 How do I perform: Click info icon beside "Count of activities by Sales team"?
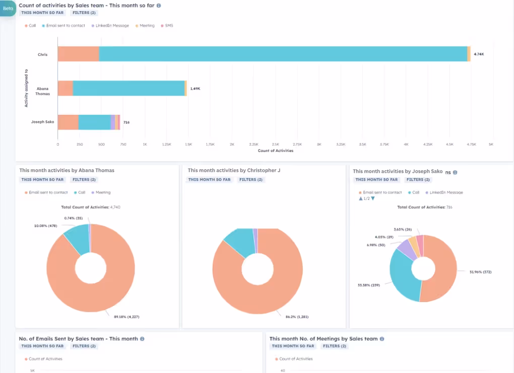(x=158, y=6)
